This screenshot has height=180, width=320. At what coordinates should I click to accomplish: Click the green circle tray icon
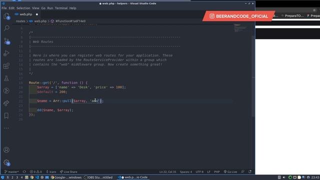290,177
